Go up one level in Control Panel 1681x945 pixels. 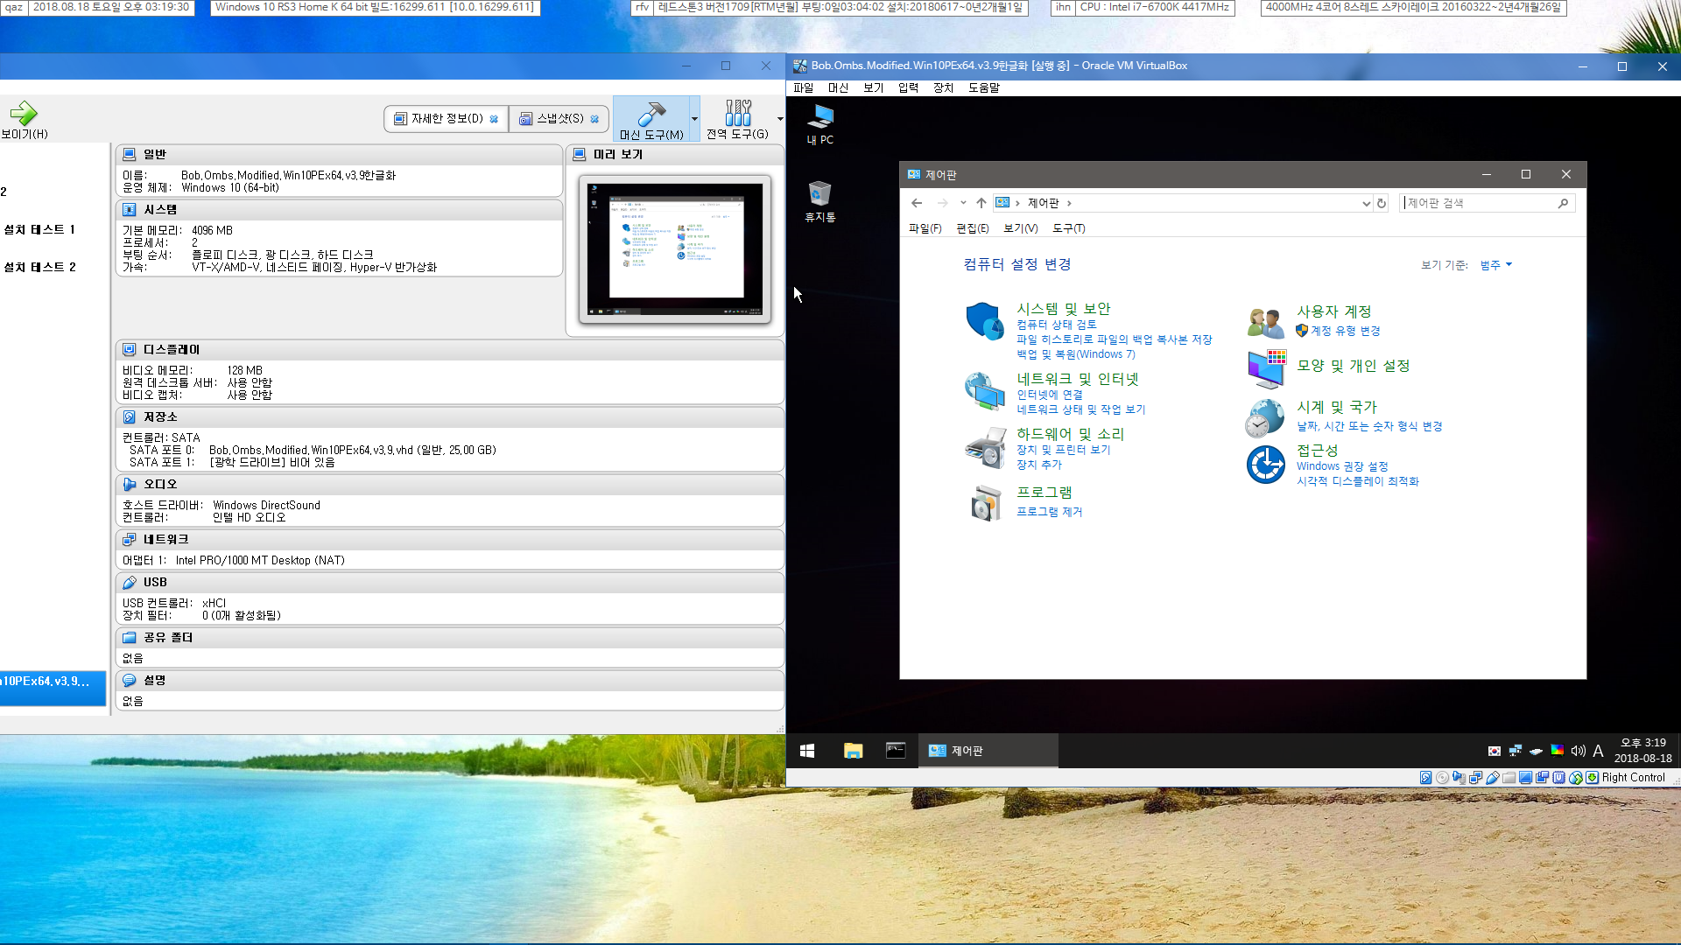click(x=981, y=203)
